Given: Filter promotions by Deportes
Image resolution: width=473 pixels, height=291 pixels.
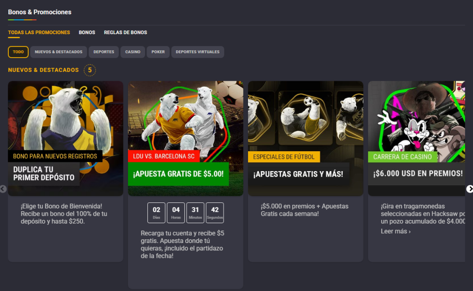Looking at the screenshot, I should click(103, 52).
